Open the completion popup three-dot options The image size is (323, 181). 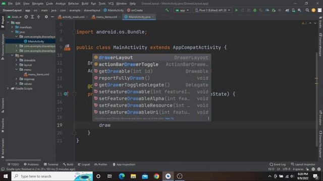click(x=208, y=119)
